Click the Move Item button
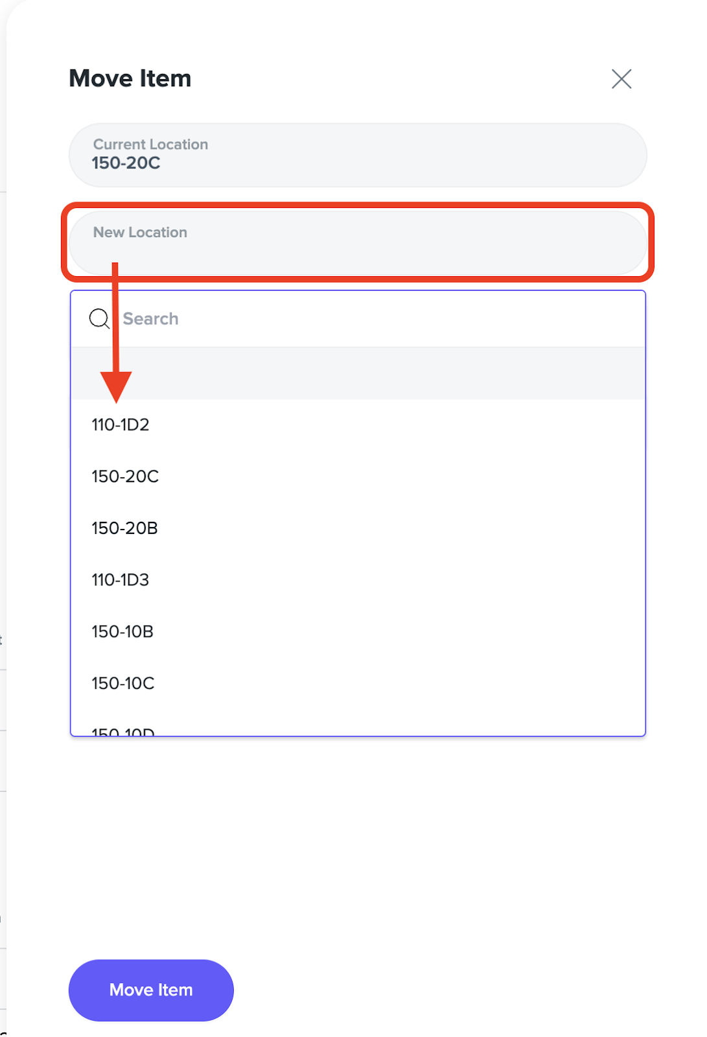This screenshot has width=707, height=1037. click(x=151, y=990)
